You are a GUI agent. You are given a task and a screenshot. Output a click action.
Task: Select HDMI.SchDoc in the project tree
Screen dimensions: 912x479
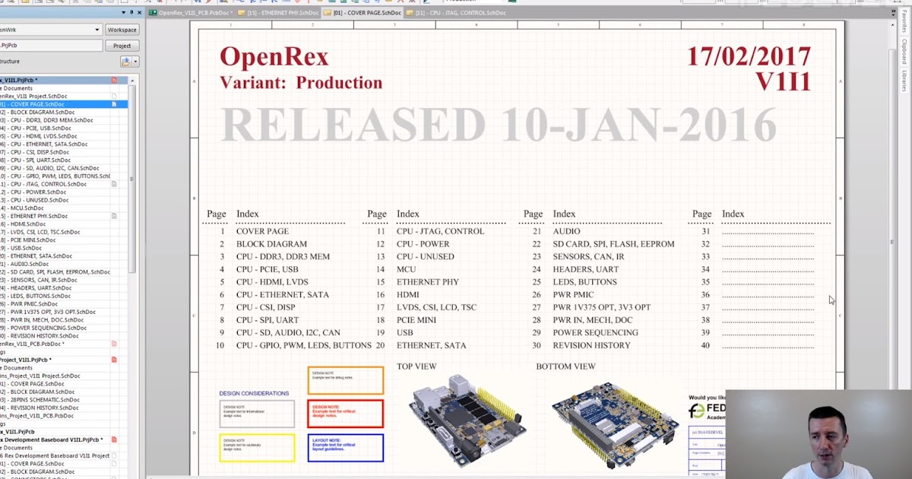[x=23, y=224]
